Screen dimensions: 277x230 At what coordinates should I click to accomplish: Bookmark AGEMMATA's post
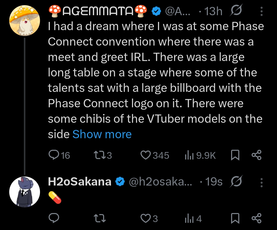click(235, 155)
